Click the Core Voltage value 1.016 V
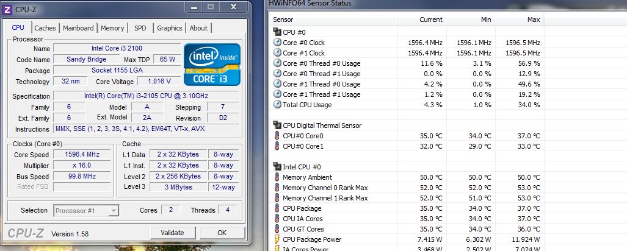This screenshot has width=627, height=251. tap(159, 81)
